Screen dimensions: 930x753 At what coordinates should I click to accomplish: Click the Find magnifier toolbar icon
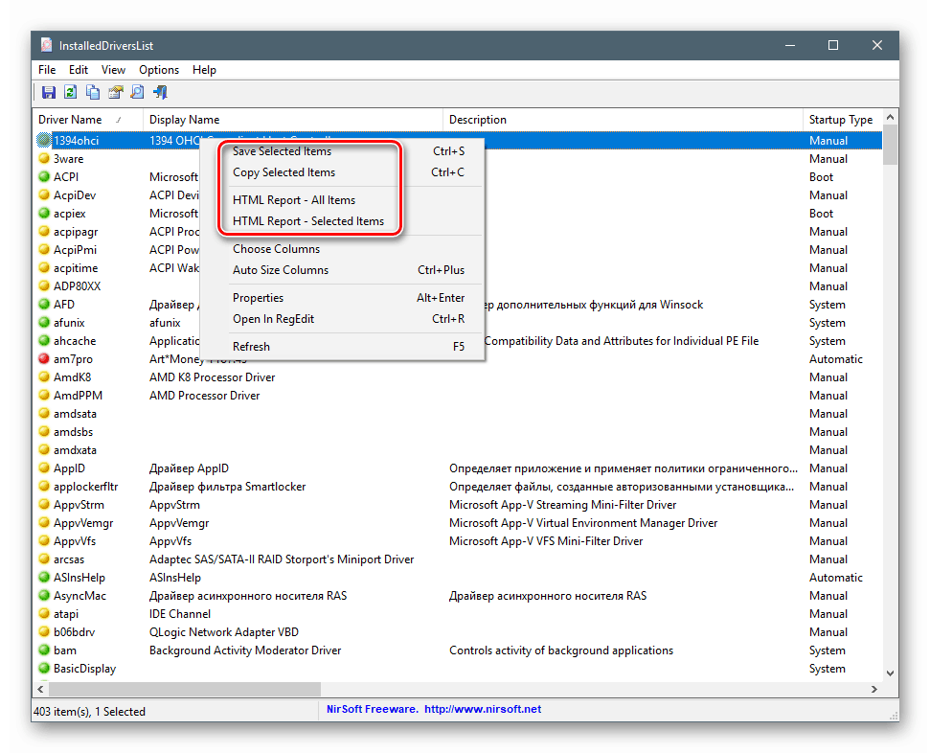[137, 93]
